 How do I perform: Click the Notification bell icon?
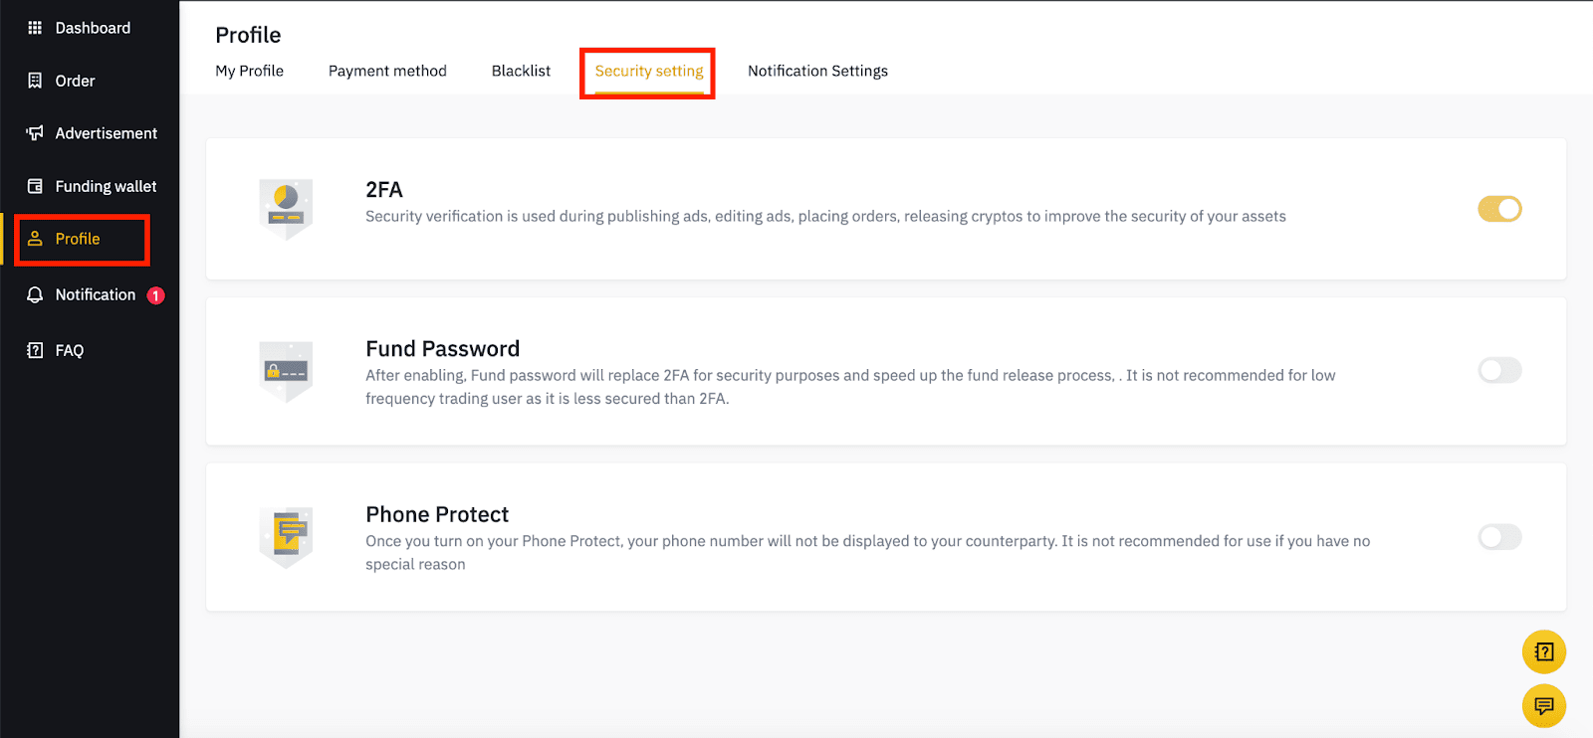click(35, 294)
